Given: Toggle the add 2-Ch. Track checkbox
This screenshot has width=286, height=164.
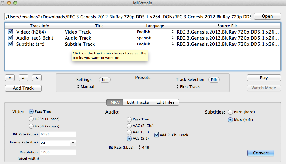Looking at the screenshot, I should [157, 135].
